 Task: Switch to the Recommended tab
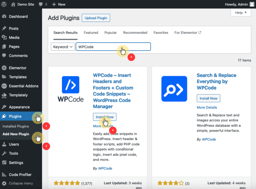135,33
